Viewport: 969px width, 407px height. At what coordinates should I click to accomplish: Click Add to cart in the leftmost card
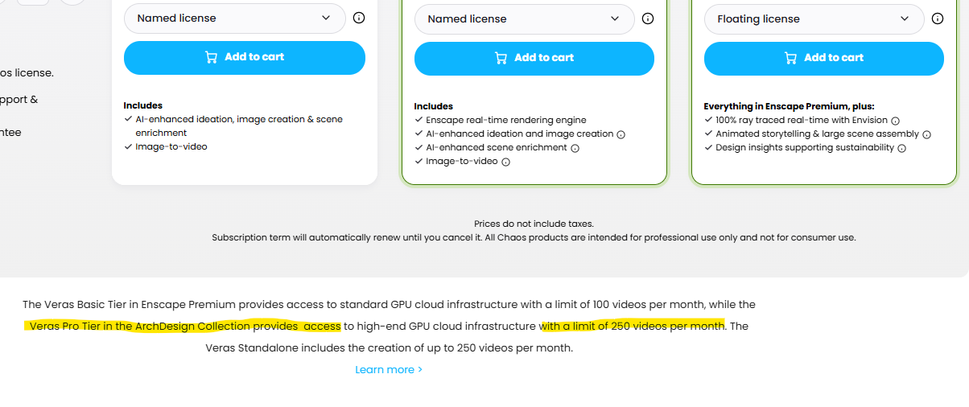pyautogui.click(x=244, y=57)
